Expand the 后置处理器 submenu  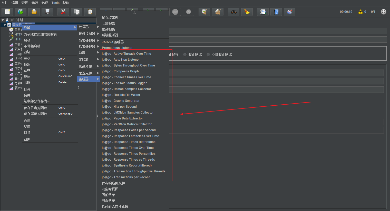pyautogui.click(x=89, y=47)
